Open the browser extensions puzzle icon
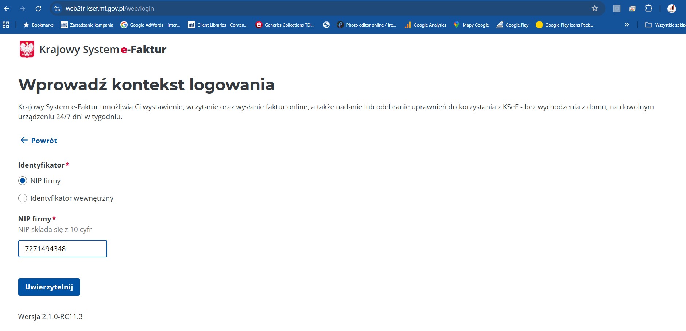Viewport: 686px width, 331px height. [x=648, y=8]
